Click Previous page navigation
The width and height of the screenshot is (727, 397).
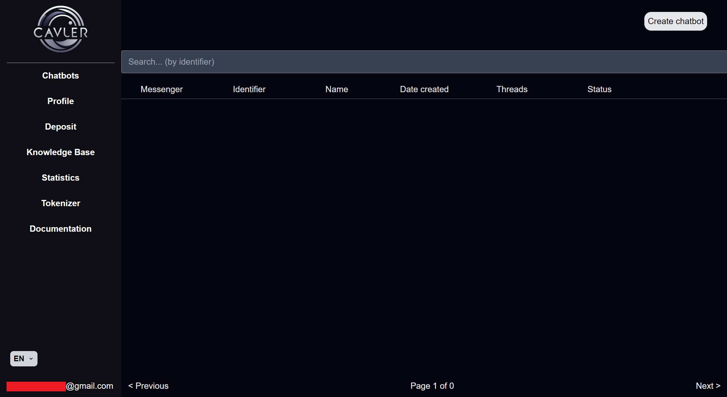point(148,386)
